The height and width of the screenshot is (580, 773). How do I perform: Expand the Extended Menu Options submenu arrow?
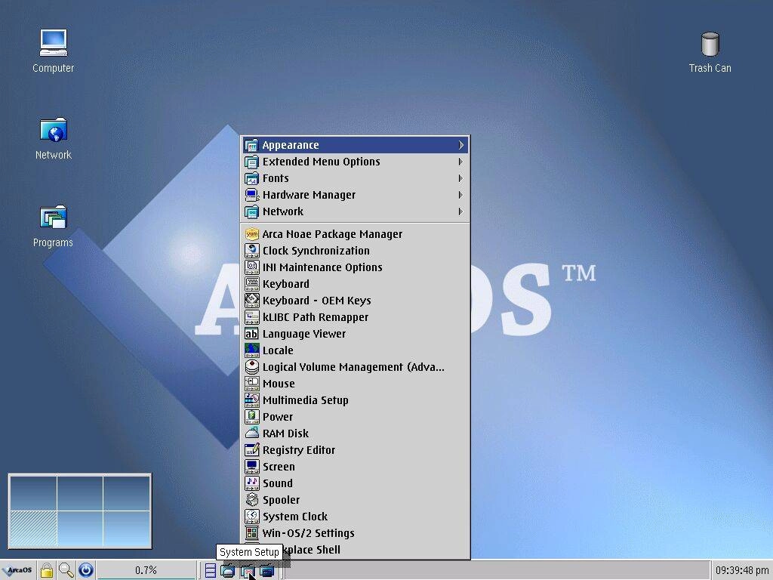click(x=460, y=162)
